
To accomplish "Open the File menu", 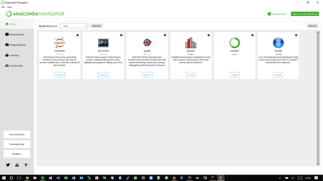I will 3,7.
